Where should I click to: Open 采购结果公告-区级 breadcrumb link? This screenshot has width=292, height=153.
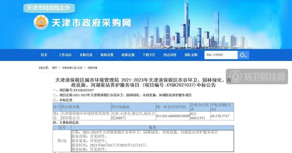72,68
